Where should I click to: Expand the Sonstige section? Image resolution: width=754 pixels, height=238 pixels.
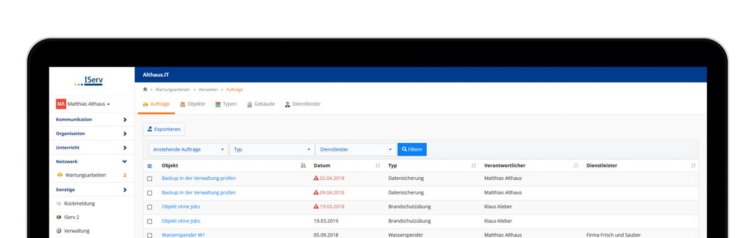coord(91,190)
